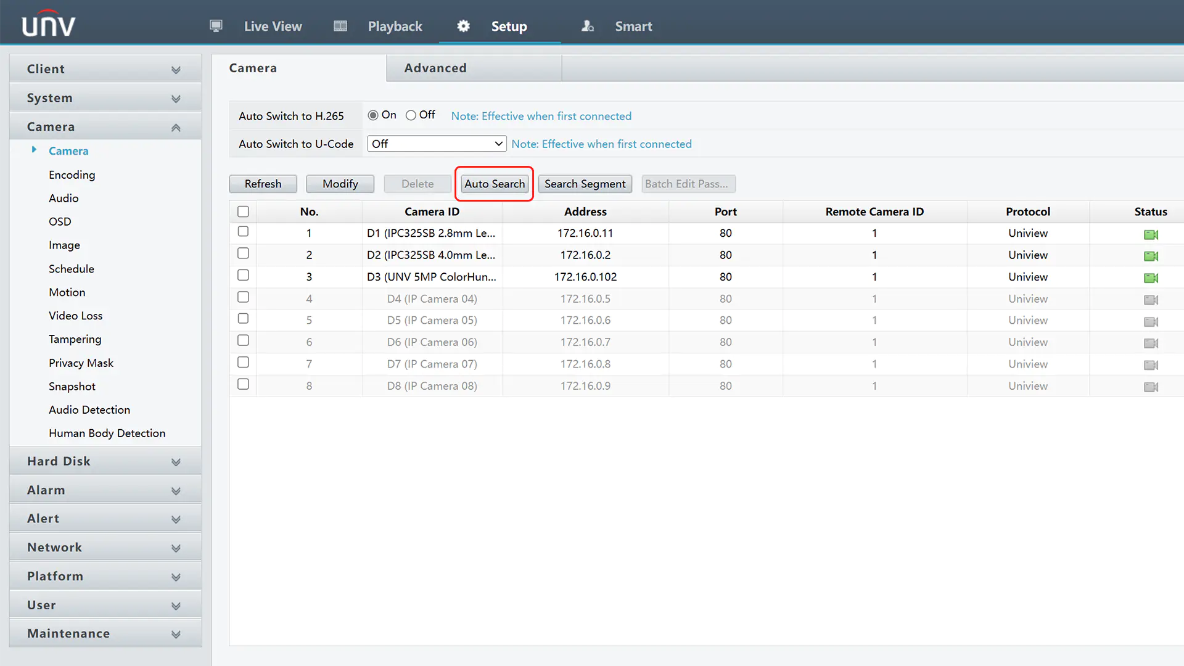Select all cameras using top checkbox
1184x666 pixels.
click(x=243, y=211)
